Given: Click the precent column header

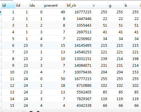Looking at the screenshot, I should (55, 5).
